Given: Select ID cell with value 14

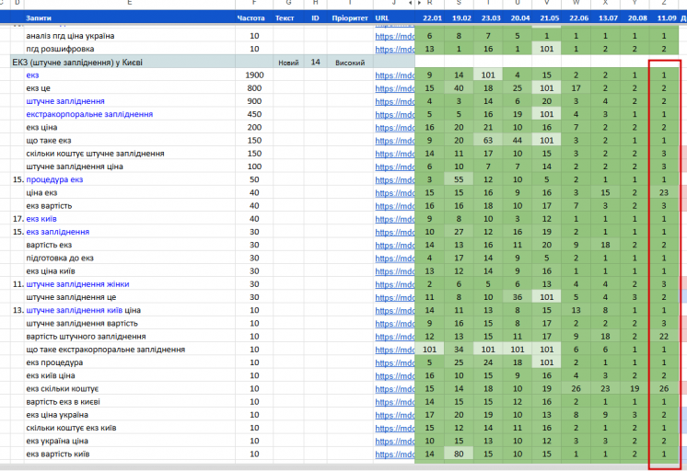Looking at the screenshot, I should (316, 63).
